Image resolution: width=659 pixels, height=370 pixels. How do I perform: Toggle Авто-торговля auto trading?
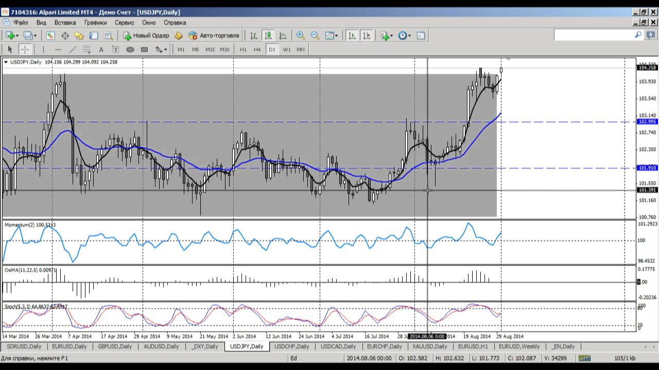click(214, 35)
